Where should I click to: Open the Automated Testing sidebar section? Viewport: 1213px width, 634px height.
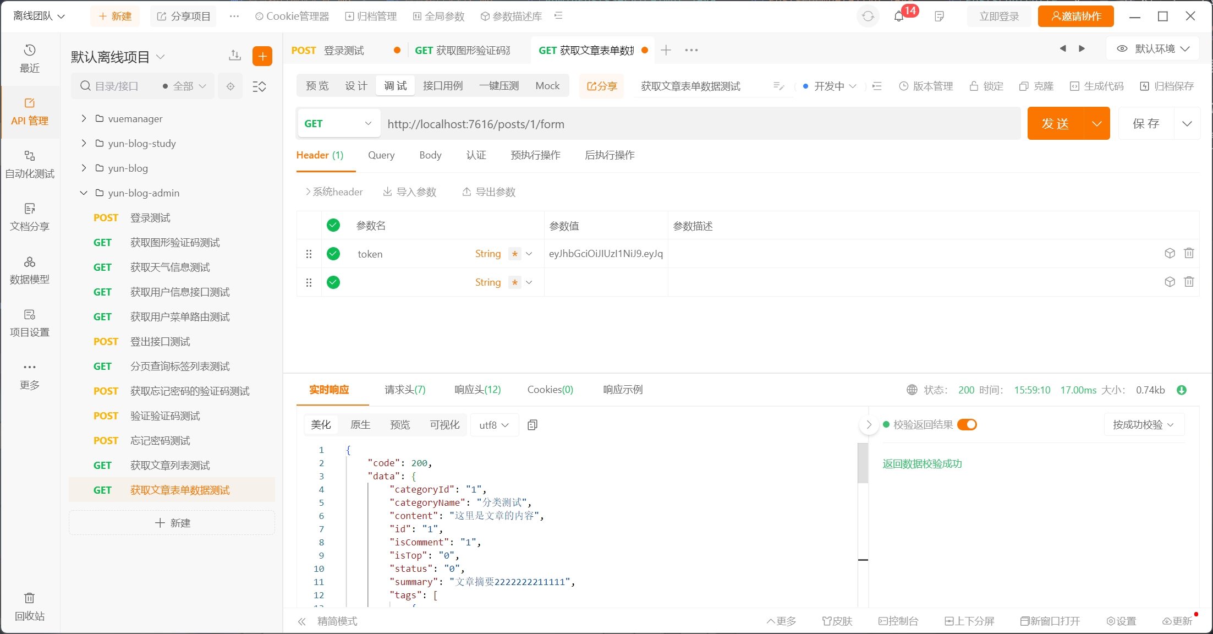[x=30, y=164]
